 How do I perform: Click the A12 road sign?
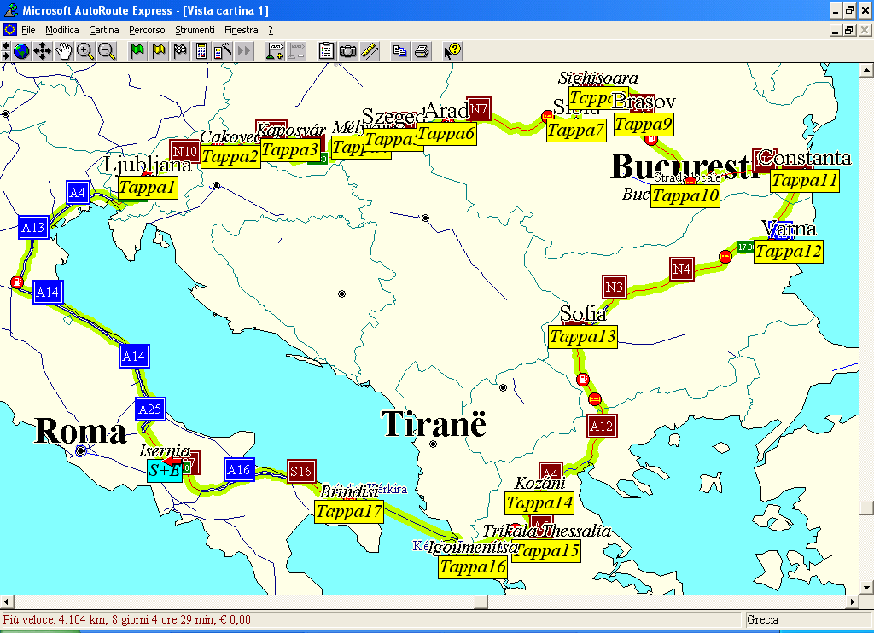pyautogui.click(x=602, y=427)
